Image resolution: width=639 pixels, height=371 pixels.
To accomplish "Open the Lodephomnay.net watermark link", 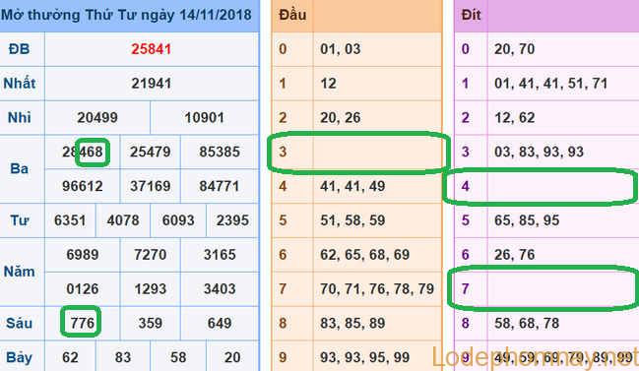I will click(x=535, y=357).
